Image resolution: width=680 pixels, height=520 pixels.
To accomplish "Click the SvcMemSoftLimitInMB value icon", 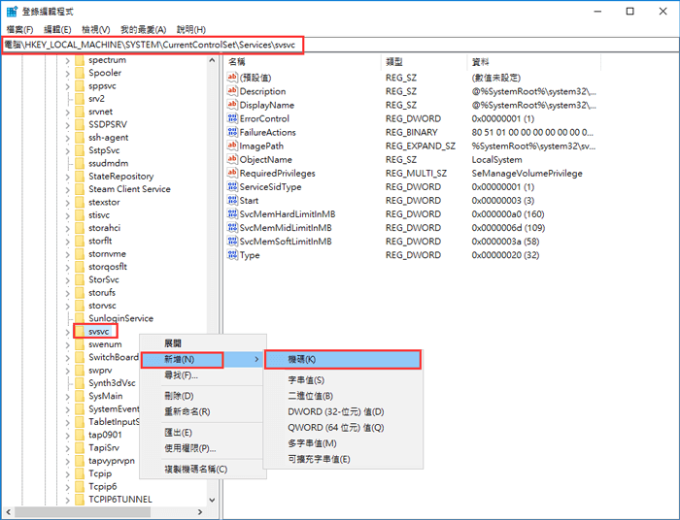I will [232, 242].
